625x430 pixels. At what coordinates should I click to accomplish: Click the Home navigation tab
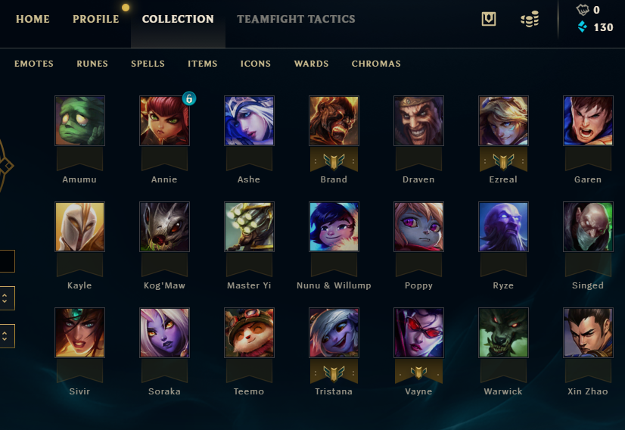click(x=33, y=19)
